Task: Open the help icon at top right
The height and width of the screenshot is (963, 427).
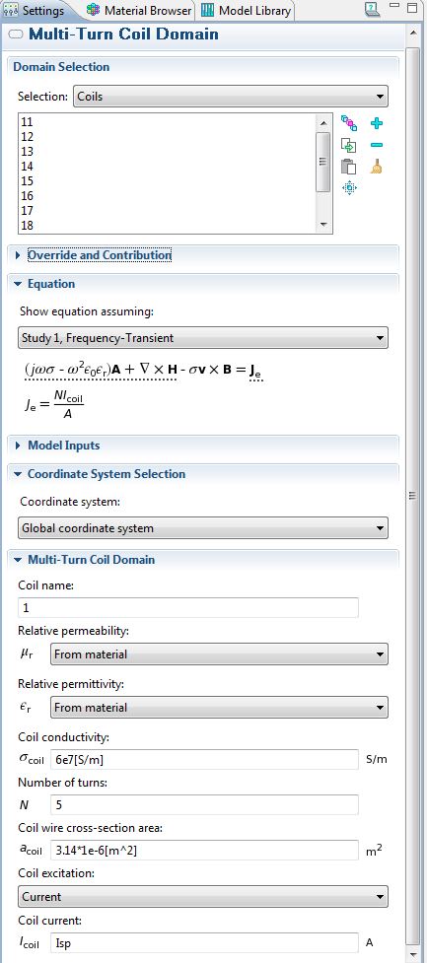Action: tap(373, 9)
